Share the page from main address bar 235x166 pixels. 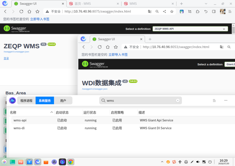point(164,11)
